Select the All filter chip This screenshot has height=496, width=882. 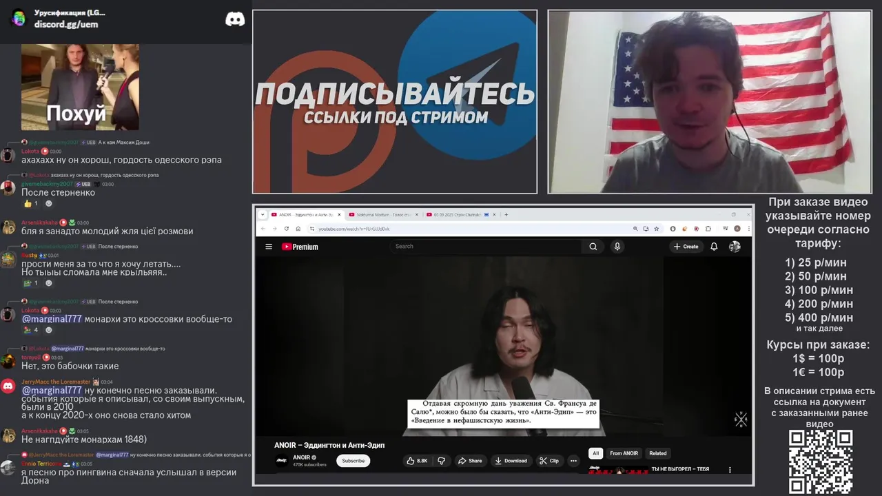[x=596, y=453]
